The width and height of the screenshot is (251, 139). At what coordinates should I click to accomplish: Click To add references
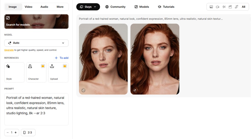(62, 58)
